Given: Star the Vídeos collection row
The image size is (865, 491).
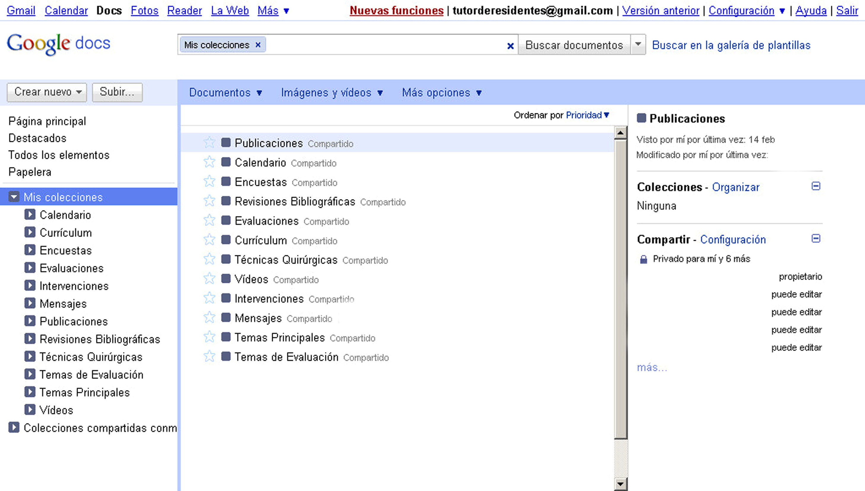Looking at the screenshot, I should coord(209,279).
